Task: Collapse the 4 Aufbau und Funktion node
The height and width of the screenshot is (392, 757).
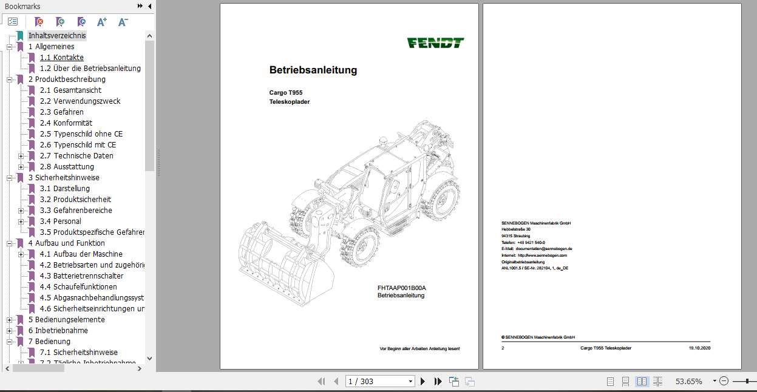Action: [x=10, y=243]
